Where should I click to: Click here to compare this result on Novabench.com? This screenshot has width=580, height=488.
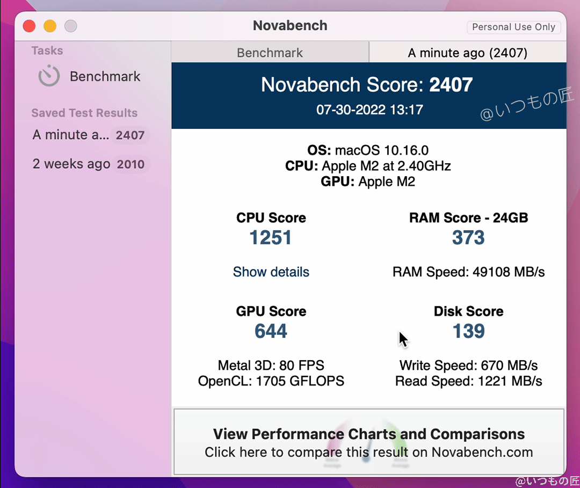coord(368,452)
